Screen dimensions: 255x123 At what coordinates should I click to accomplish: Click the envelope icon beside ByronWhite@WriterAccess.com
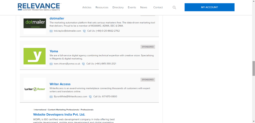[51, 97]
